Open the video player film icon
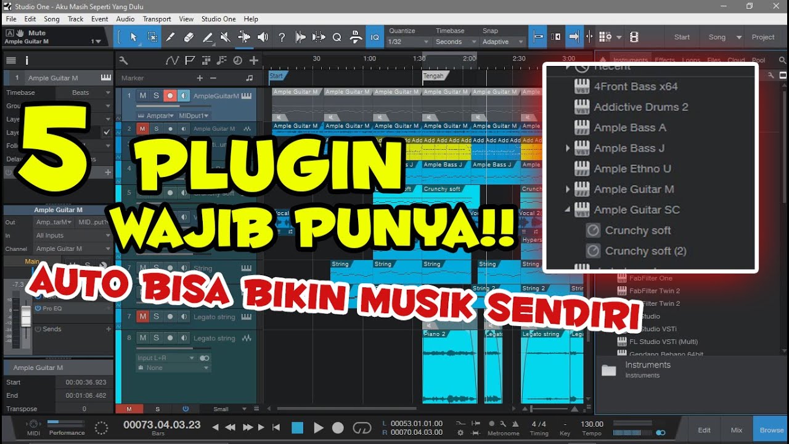This screenshot has width=789, height=444. 634,37
